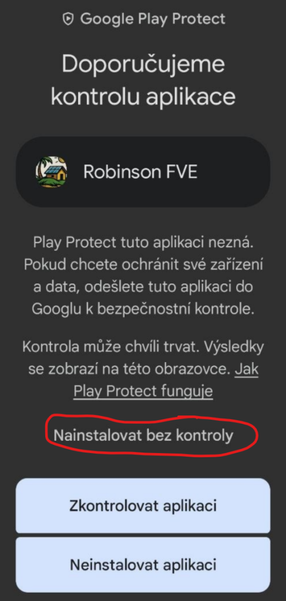286x601 pixels.
Task: Tap the Neinstalovat aplikaci button
Action: [143, 565]
